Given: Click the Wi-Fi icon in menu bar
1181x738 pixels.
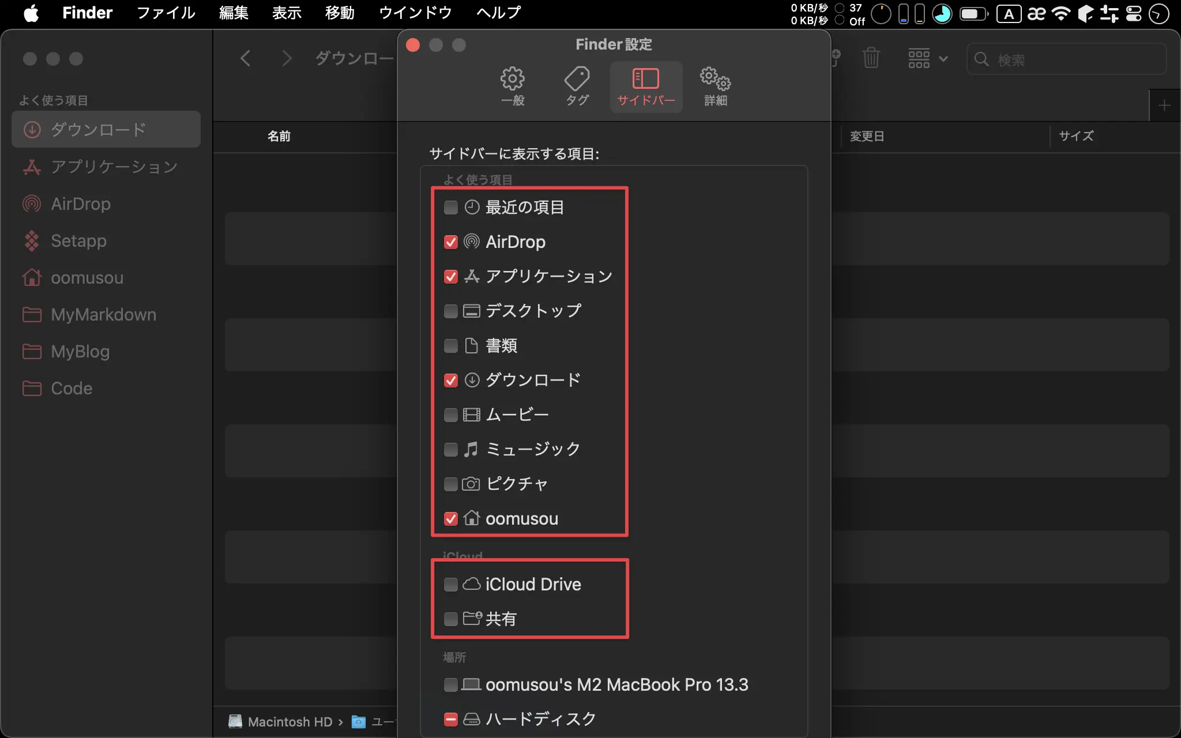Looking at the screenshot, I should coord(1061,14).
